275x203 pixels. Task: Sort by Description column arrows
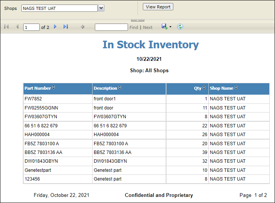(120, 87)
